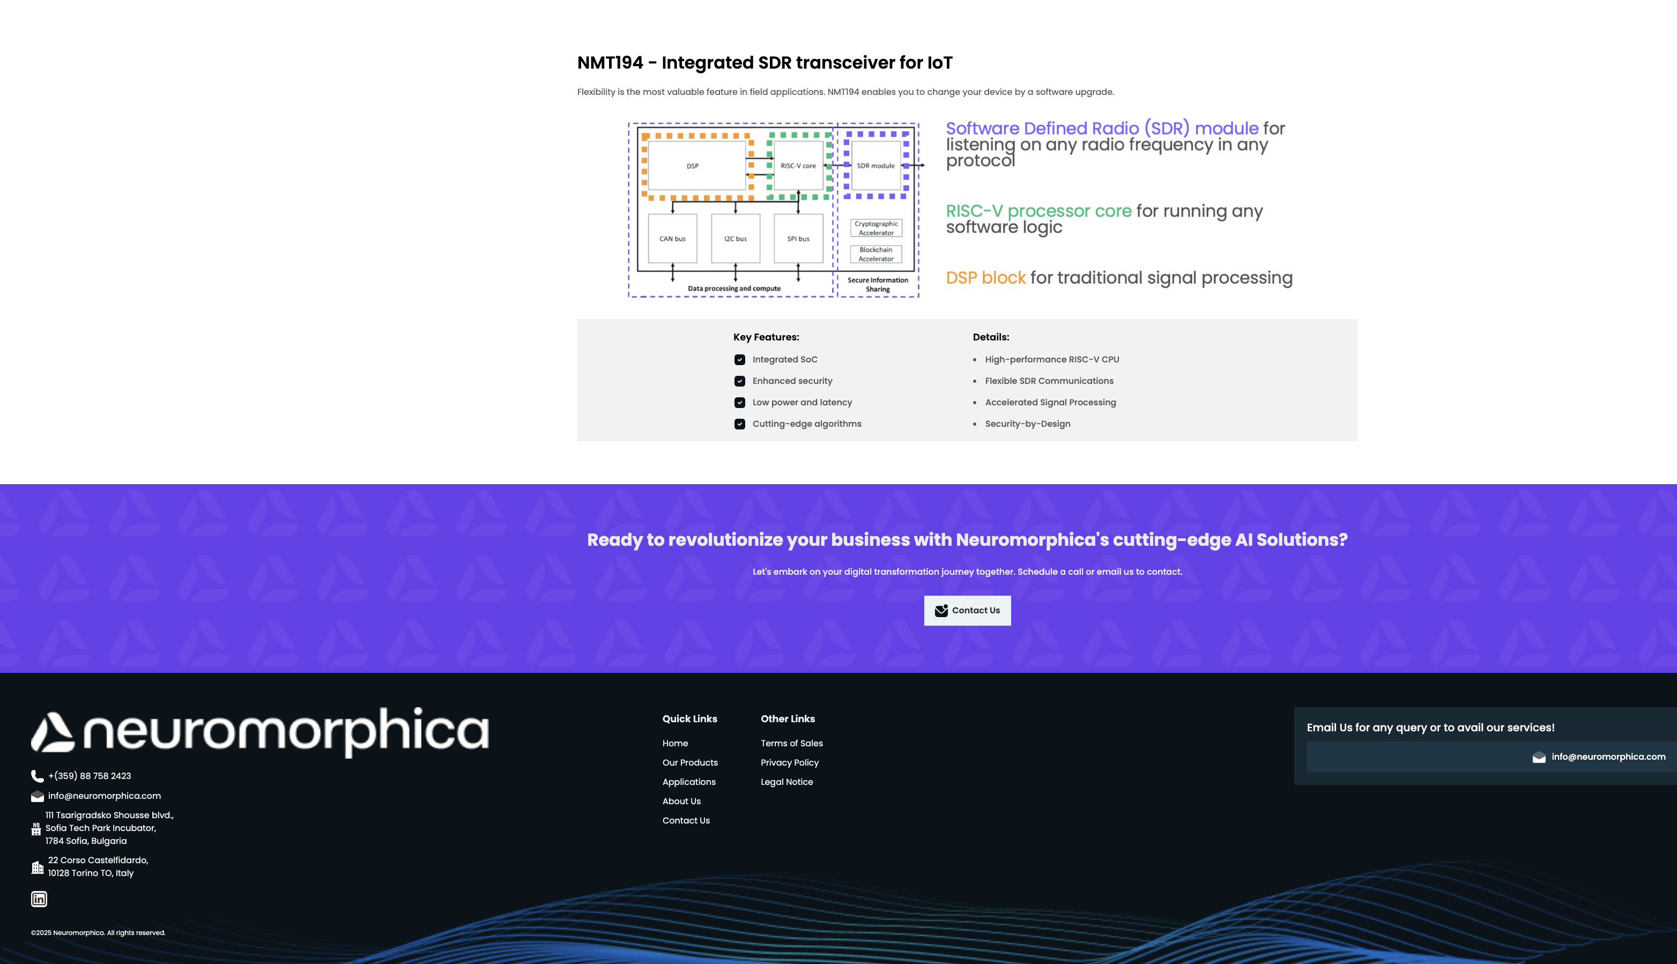This screenshot has height=964, width=1677.
Task: Click the 'Key Features:' heading
Action: [x=766, y=337]
